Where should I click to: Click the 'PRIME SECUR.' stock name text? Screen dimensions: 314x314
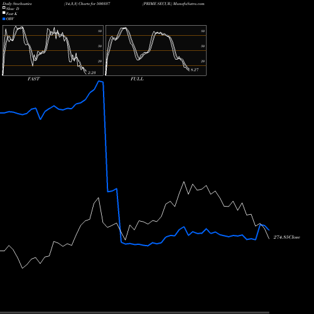tap(157, 4)
